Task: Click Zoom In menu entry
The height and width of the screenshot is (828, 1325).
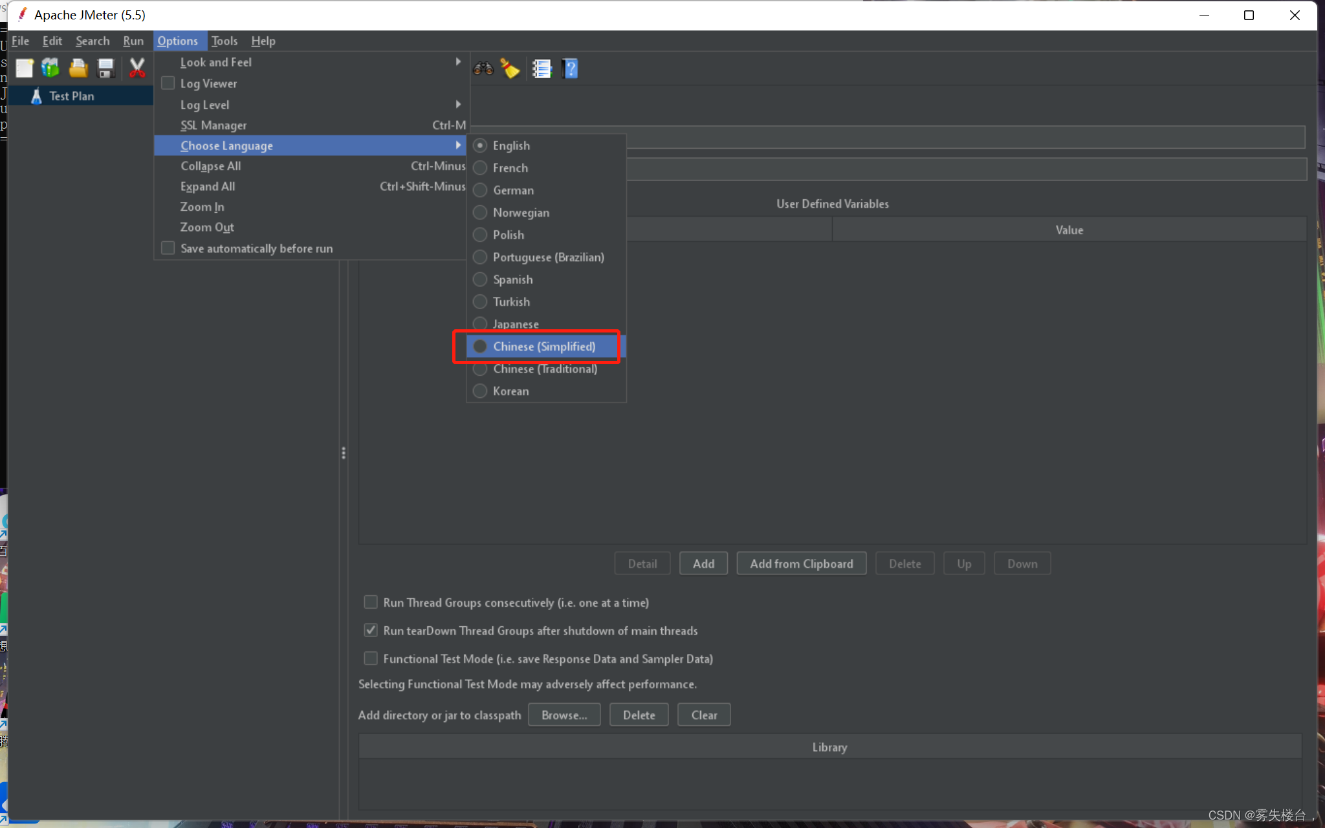Action: tap(311, 207)
